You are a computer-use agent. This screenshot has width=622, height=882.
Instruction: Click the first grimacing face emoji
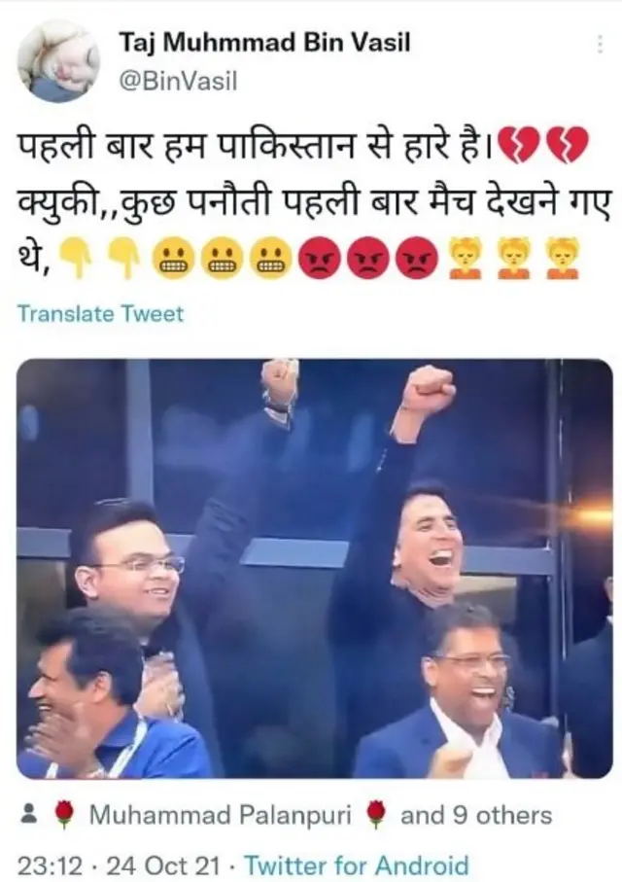(173, 259)
